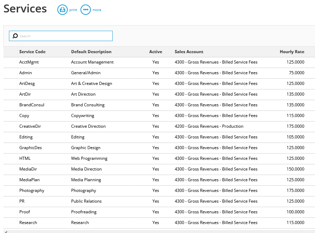Focus the Search input field
The width and height of the screenshot is (315, 233).
click(61, 36)
